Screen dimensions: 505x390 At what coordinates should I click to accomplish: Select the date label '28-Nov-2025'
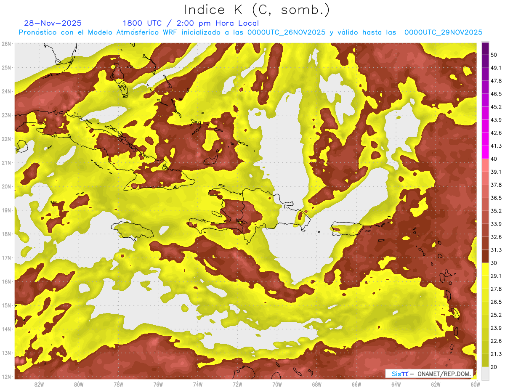click(53, 23)
